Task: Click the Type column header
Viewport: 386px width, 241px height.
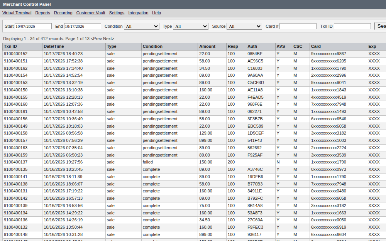Action: tap(124, 47)
